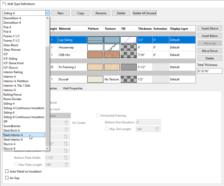224x186 pixels.
Task: Click the wall type Delete button in top row
Action: click(121, 13)
